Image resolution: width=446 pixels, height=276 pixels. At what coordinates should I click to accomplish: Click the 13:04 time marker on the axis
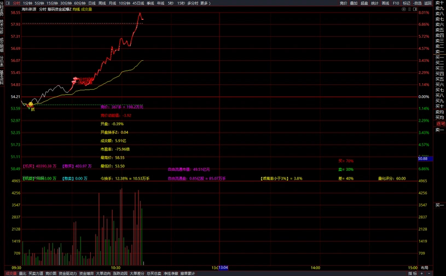pos(223,268)
